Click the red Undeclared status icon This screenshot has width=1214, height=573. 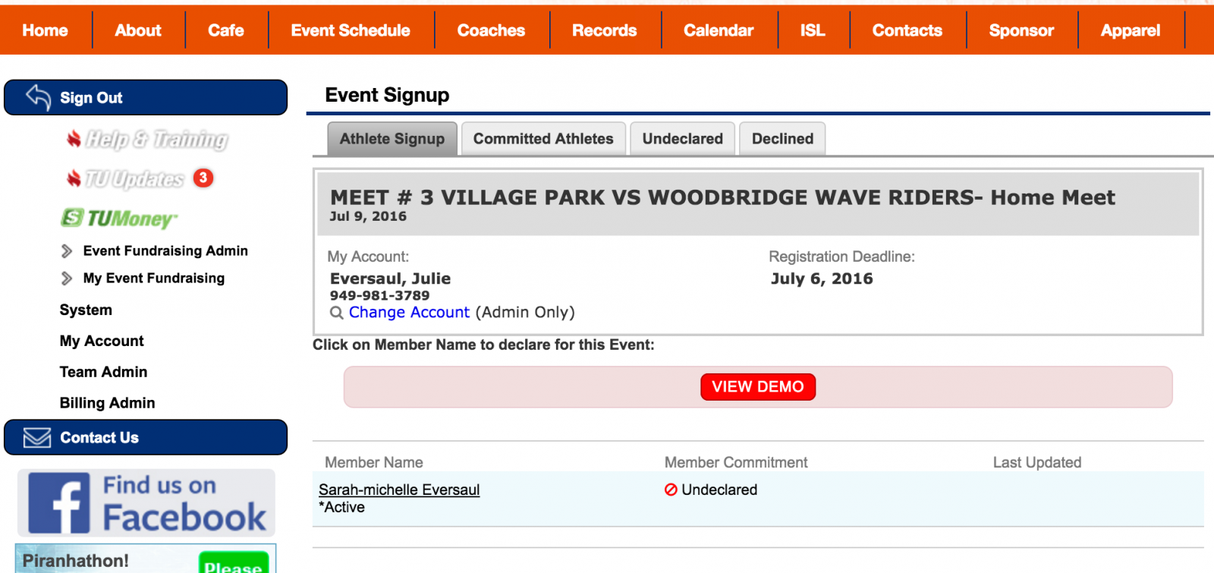pyautogui.click(x=671, y=490)
